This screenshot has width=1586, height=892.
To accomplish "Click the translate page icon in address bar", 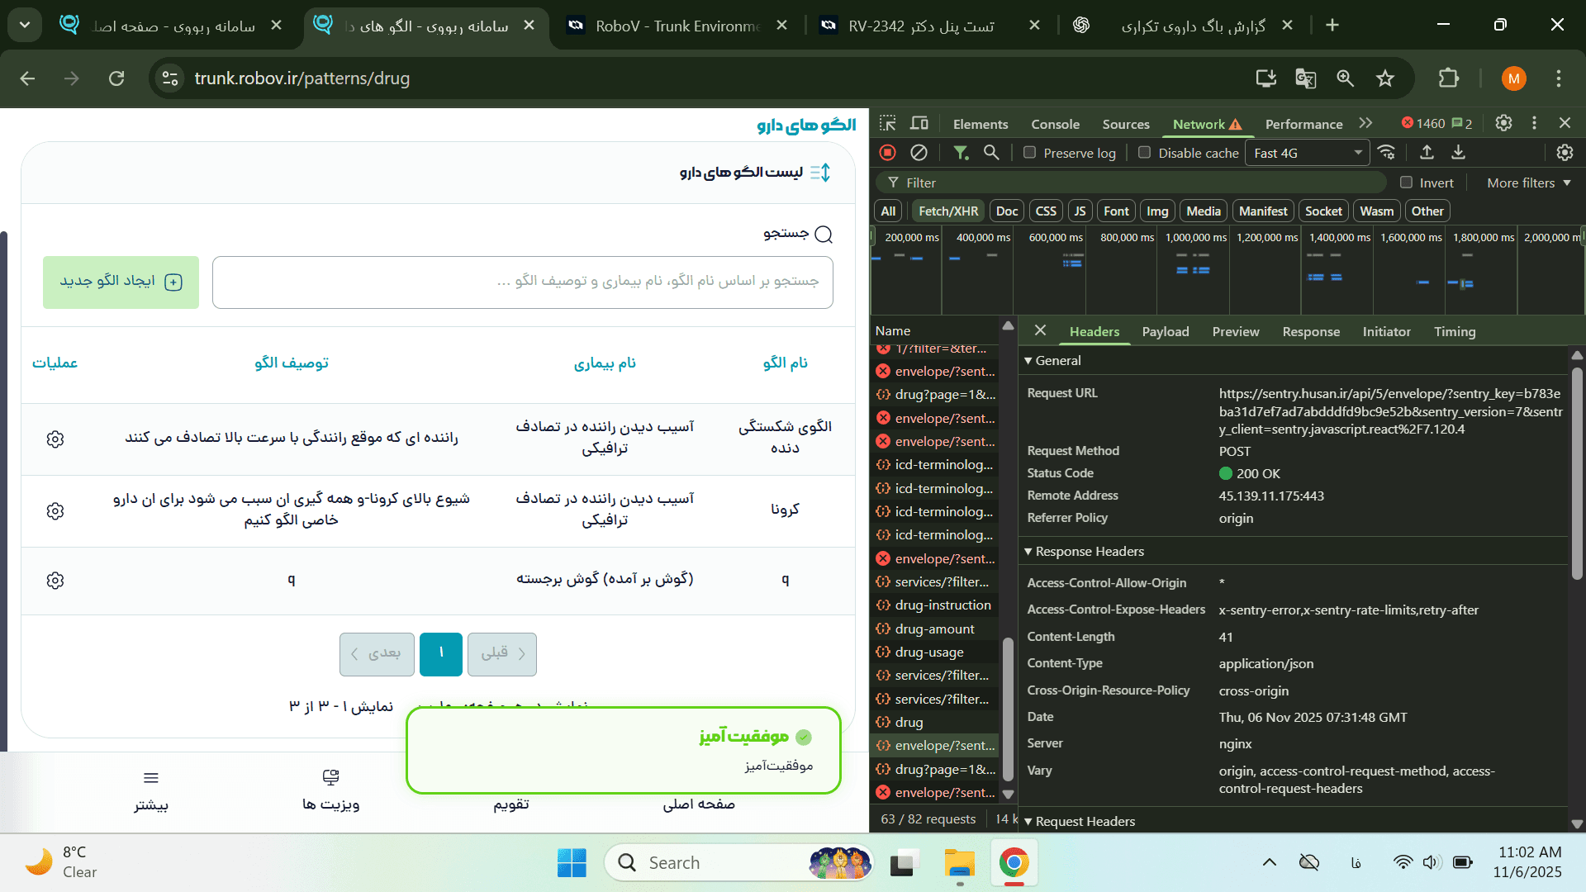I will pos(1305,78).
